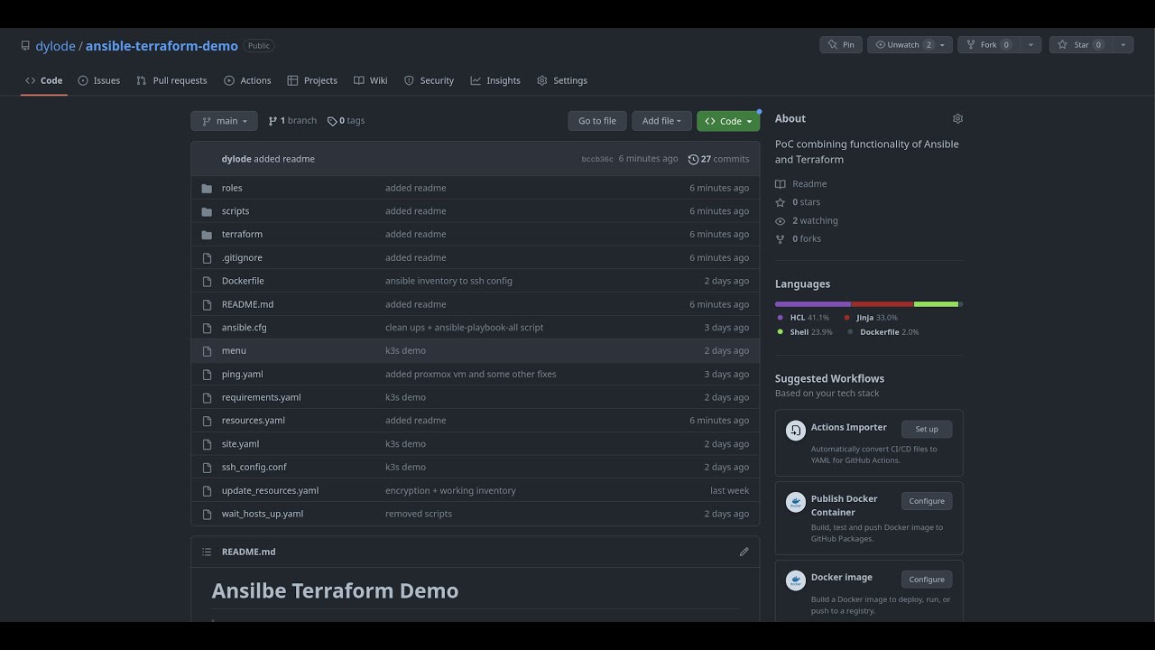The height and width of the screenshot is (650, 1155).
Task: Star the repository
Action: 1081,45
